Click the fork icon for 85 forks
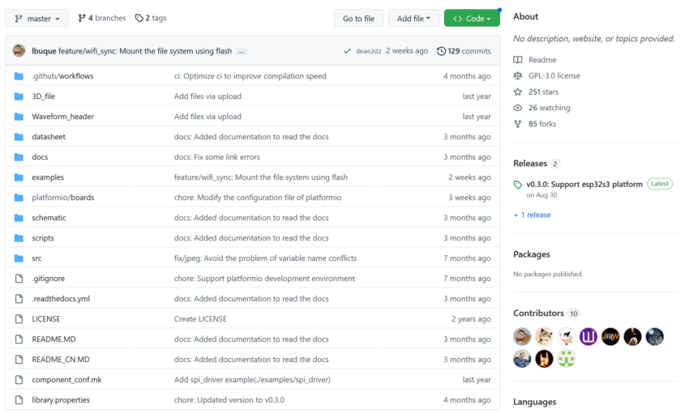Image resolution: width=689 pixels, height=414 pixels. [518, 124]
